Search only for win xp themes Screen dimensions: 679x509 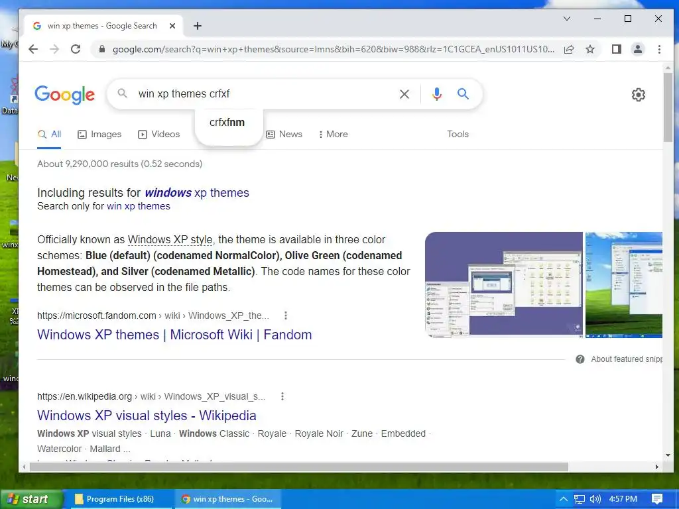tap(138, 206)
